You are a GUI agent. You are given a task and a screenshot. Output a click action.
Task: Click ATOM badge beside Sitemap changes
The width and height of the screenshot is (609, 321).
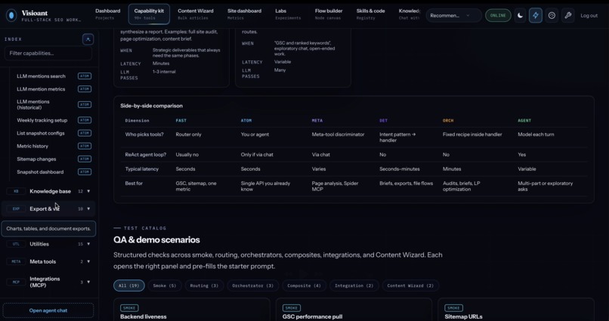point(85,159)
